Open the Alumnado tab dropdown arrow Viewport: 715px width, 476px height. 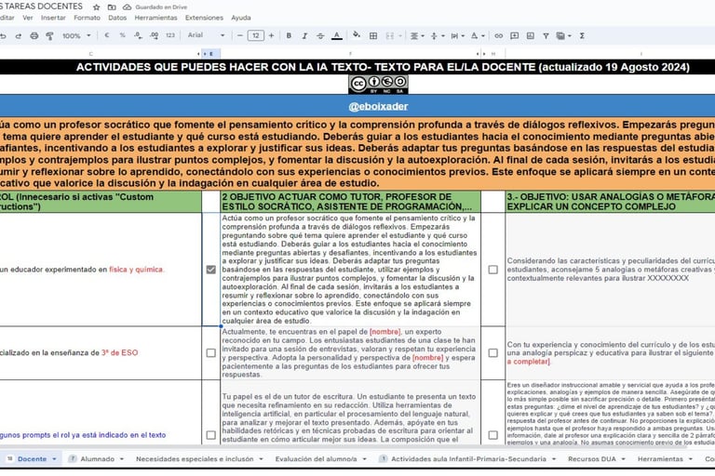(x=122, y=459)
